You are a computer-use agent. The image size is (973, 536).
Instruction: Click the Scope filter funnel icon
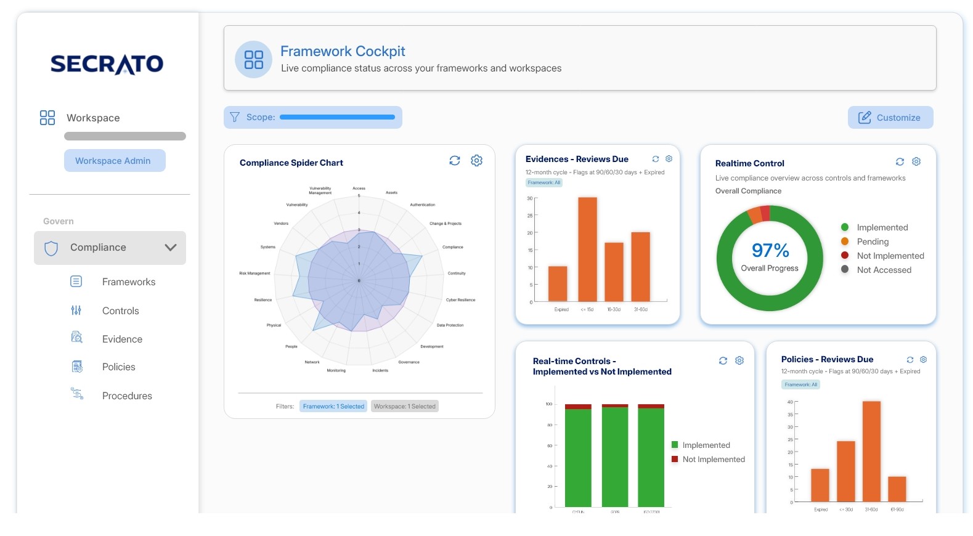235,117
